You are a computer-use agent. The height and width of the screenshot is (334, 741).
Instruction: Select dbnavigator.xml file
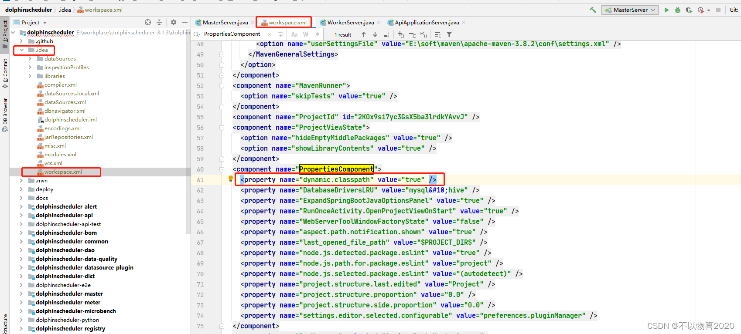click(x=65, y=111)
